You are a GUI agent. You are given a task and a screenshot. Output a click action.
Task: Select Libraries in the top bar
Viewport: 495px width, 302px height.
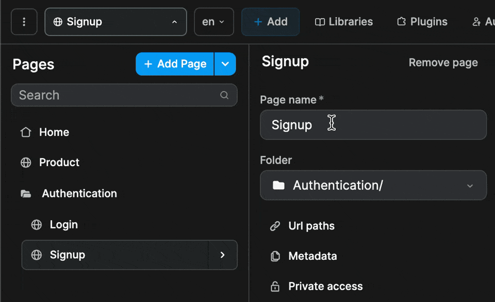click(x=343, y=22)
